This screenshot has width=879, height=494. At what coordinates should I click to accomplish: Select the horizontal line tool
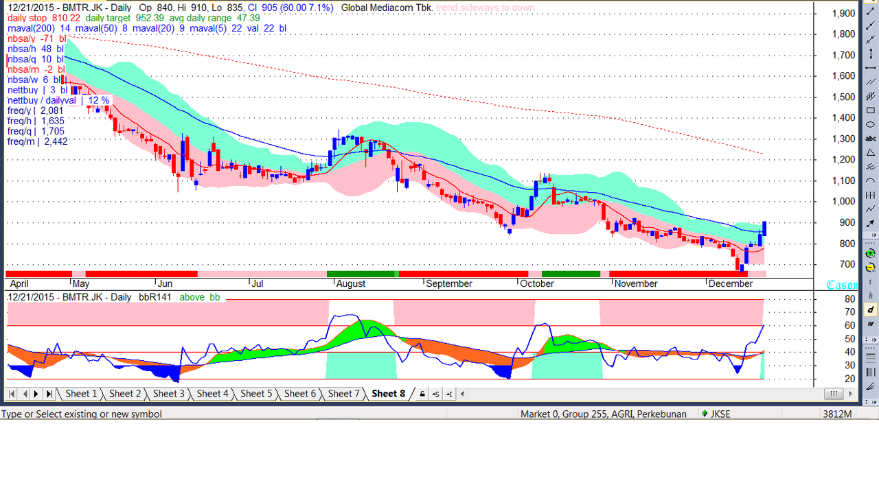(870, 68)
